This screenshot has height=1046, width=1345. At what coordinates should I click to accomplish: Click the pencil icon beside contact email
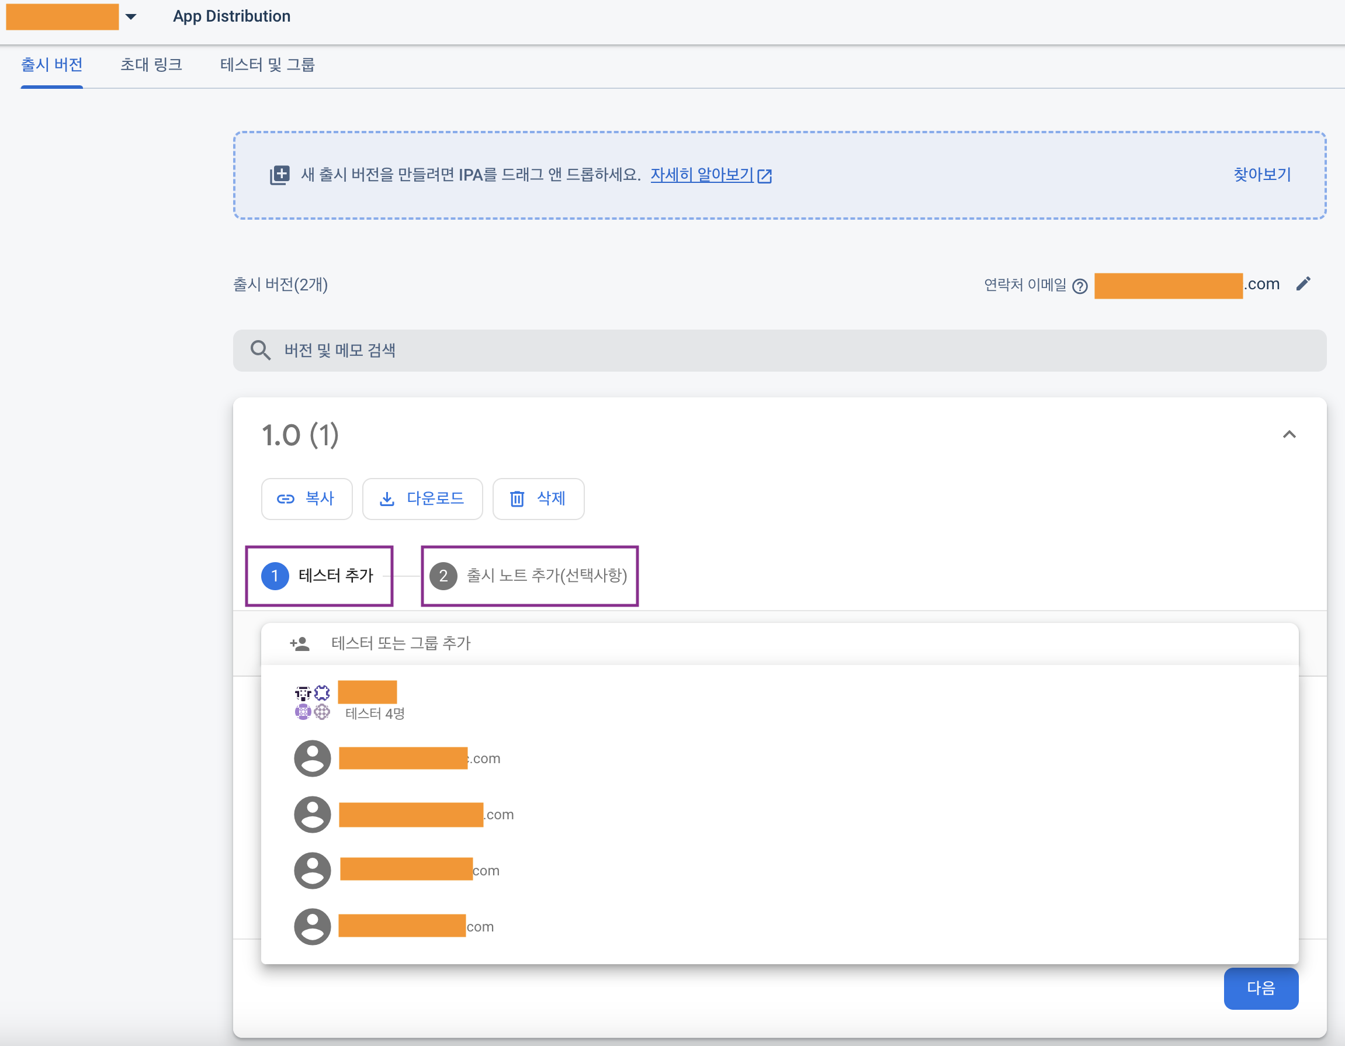(1303, 284)
